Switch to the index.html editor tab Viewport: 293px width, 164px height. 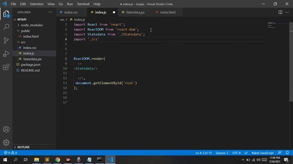pos(168,12)
